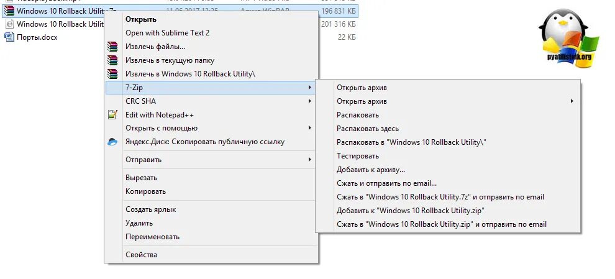This screenshot has height=279, width=615.
Task: Select "Тестировать" in 7-Zip submenu
Action: coord(448,156)
